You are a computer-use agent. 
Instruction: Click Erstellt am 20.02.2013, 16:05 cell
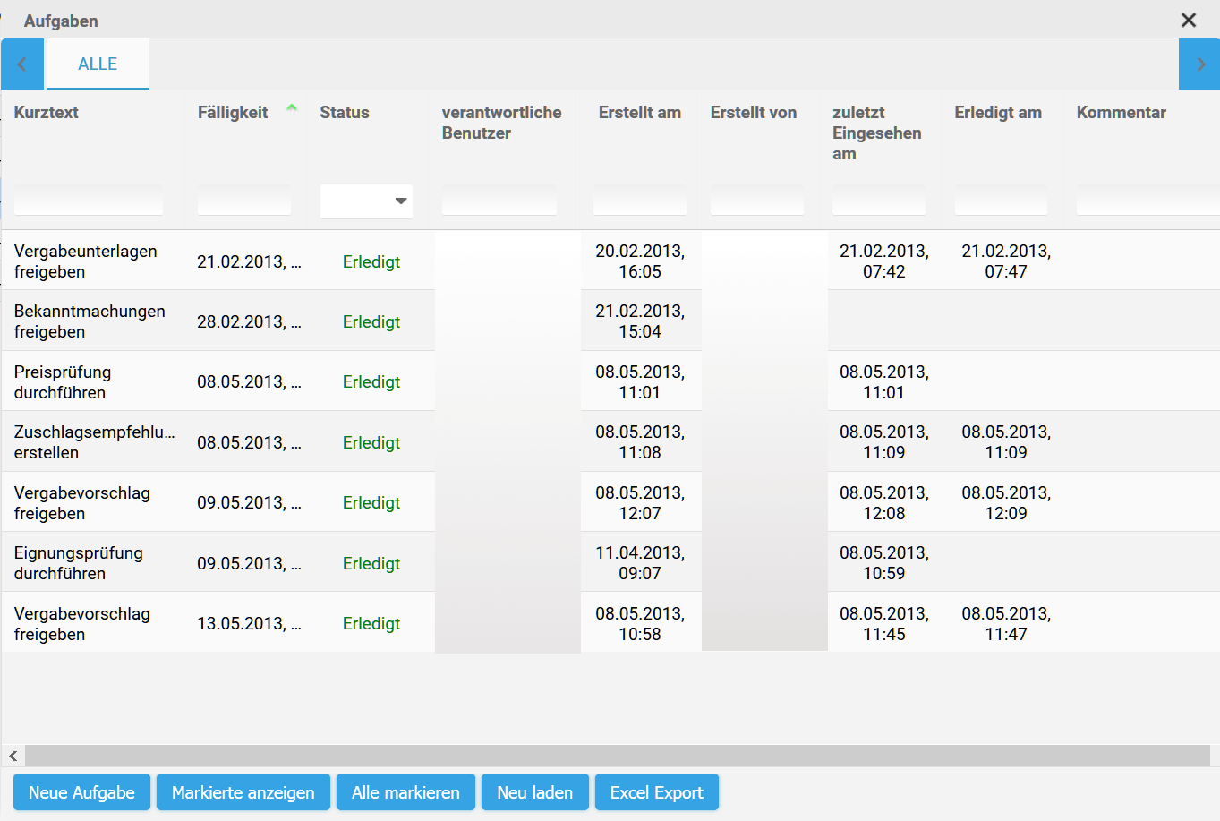(640, 261)
